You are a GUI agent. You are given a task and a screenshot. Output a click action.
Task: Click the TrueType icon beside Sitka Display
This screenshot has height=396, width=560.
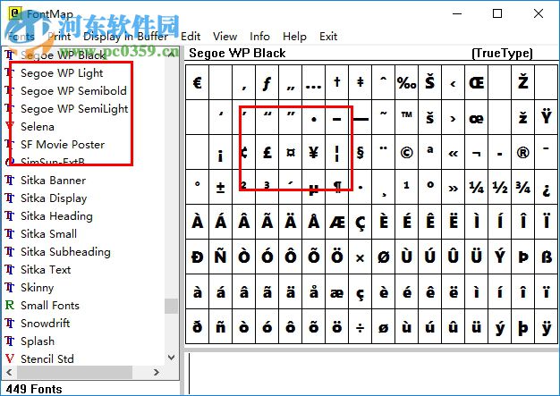[10, 198]
